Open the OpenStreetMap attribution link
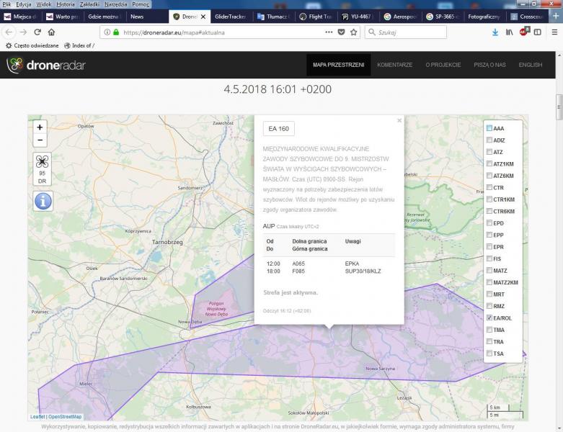This screenshot has width=563, height=432. pos(65,417)
